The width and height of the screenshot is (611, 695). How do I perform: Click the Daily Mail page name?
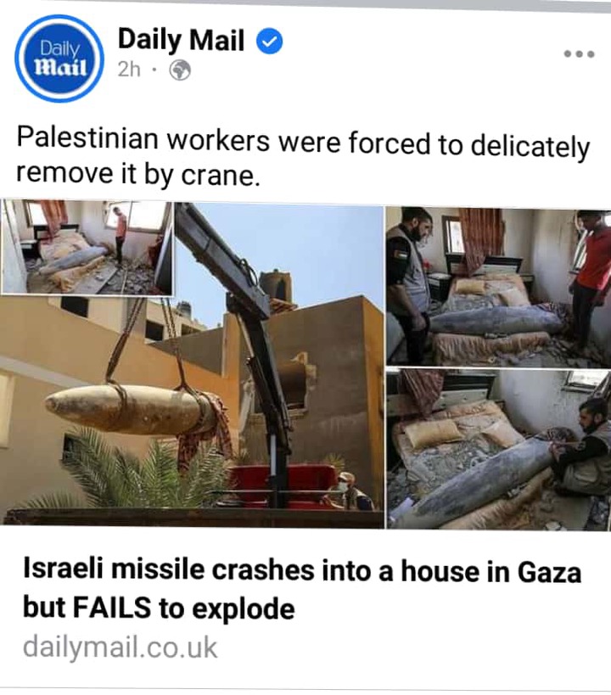point(181,40)
